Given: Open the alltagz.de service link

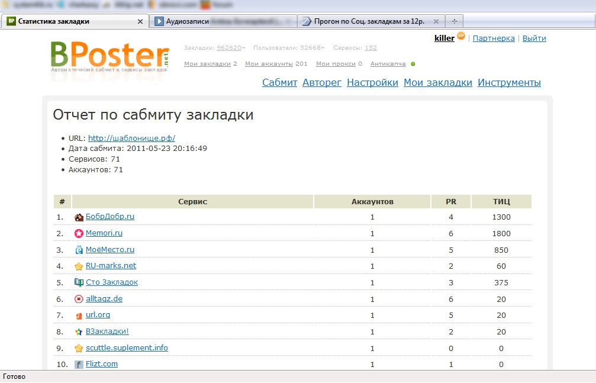Looking at the screenshot, I should point(104,298).
